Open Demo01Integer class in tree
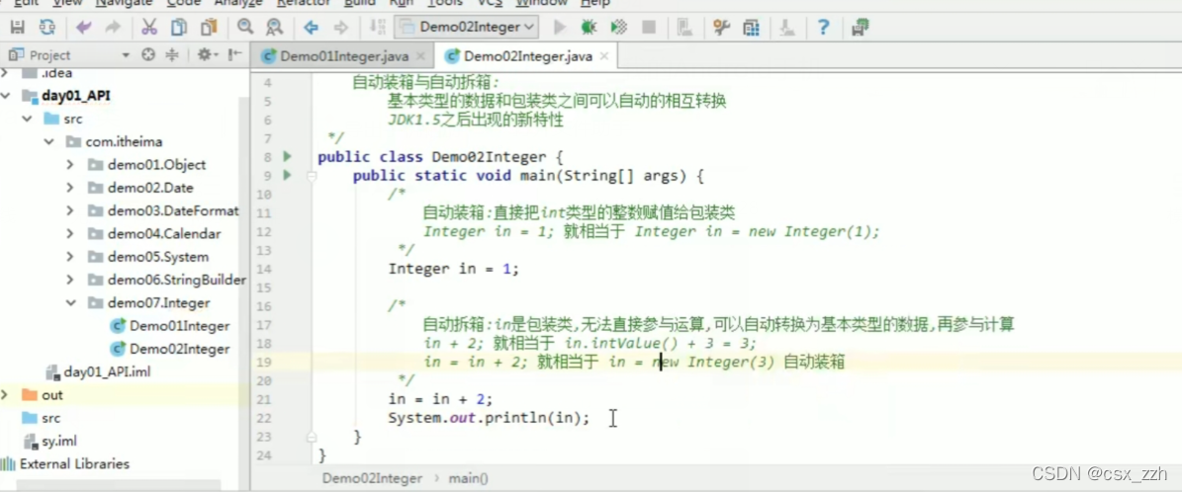This screenshot has height=492, width=1182. pyautogui.click(x=179, y=326)
